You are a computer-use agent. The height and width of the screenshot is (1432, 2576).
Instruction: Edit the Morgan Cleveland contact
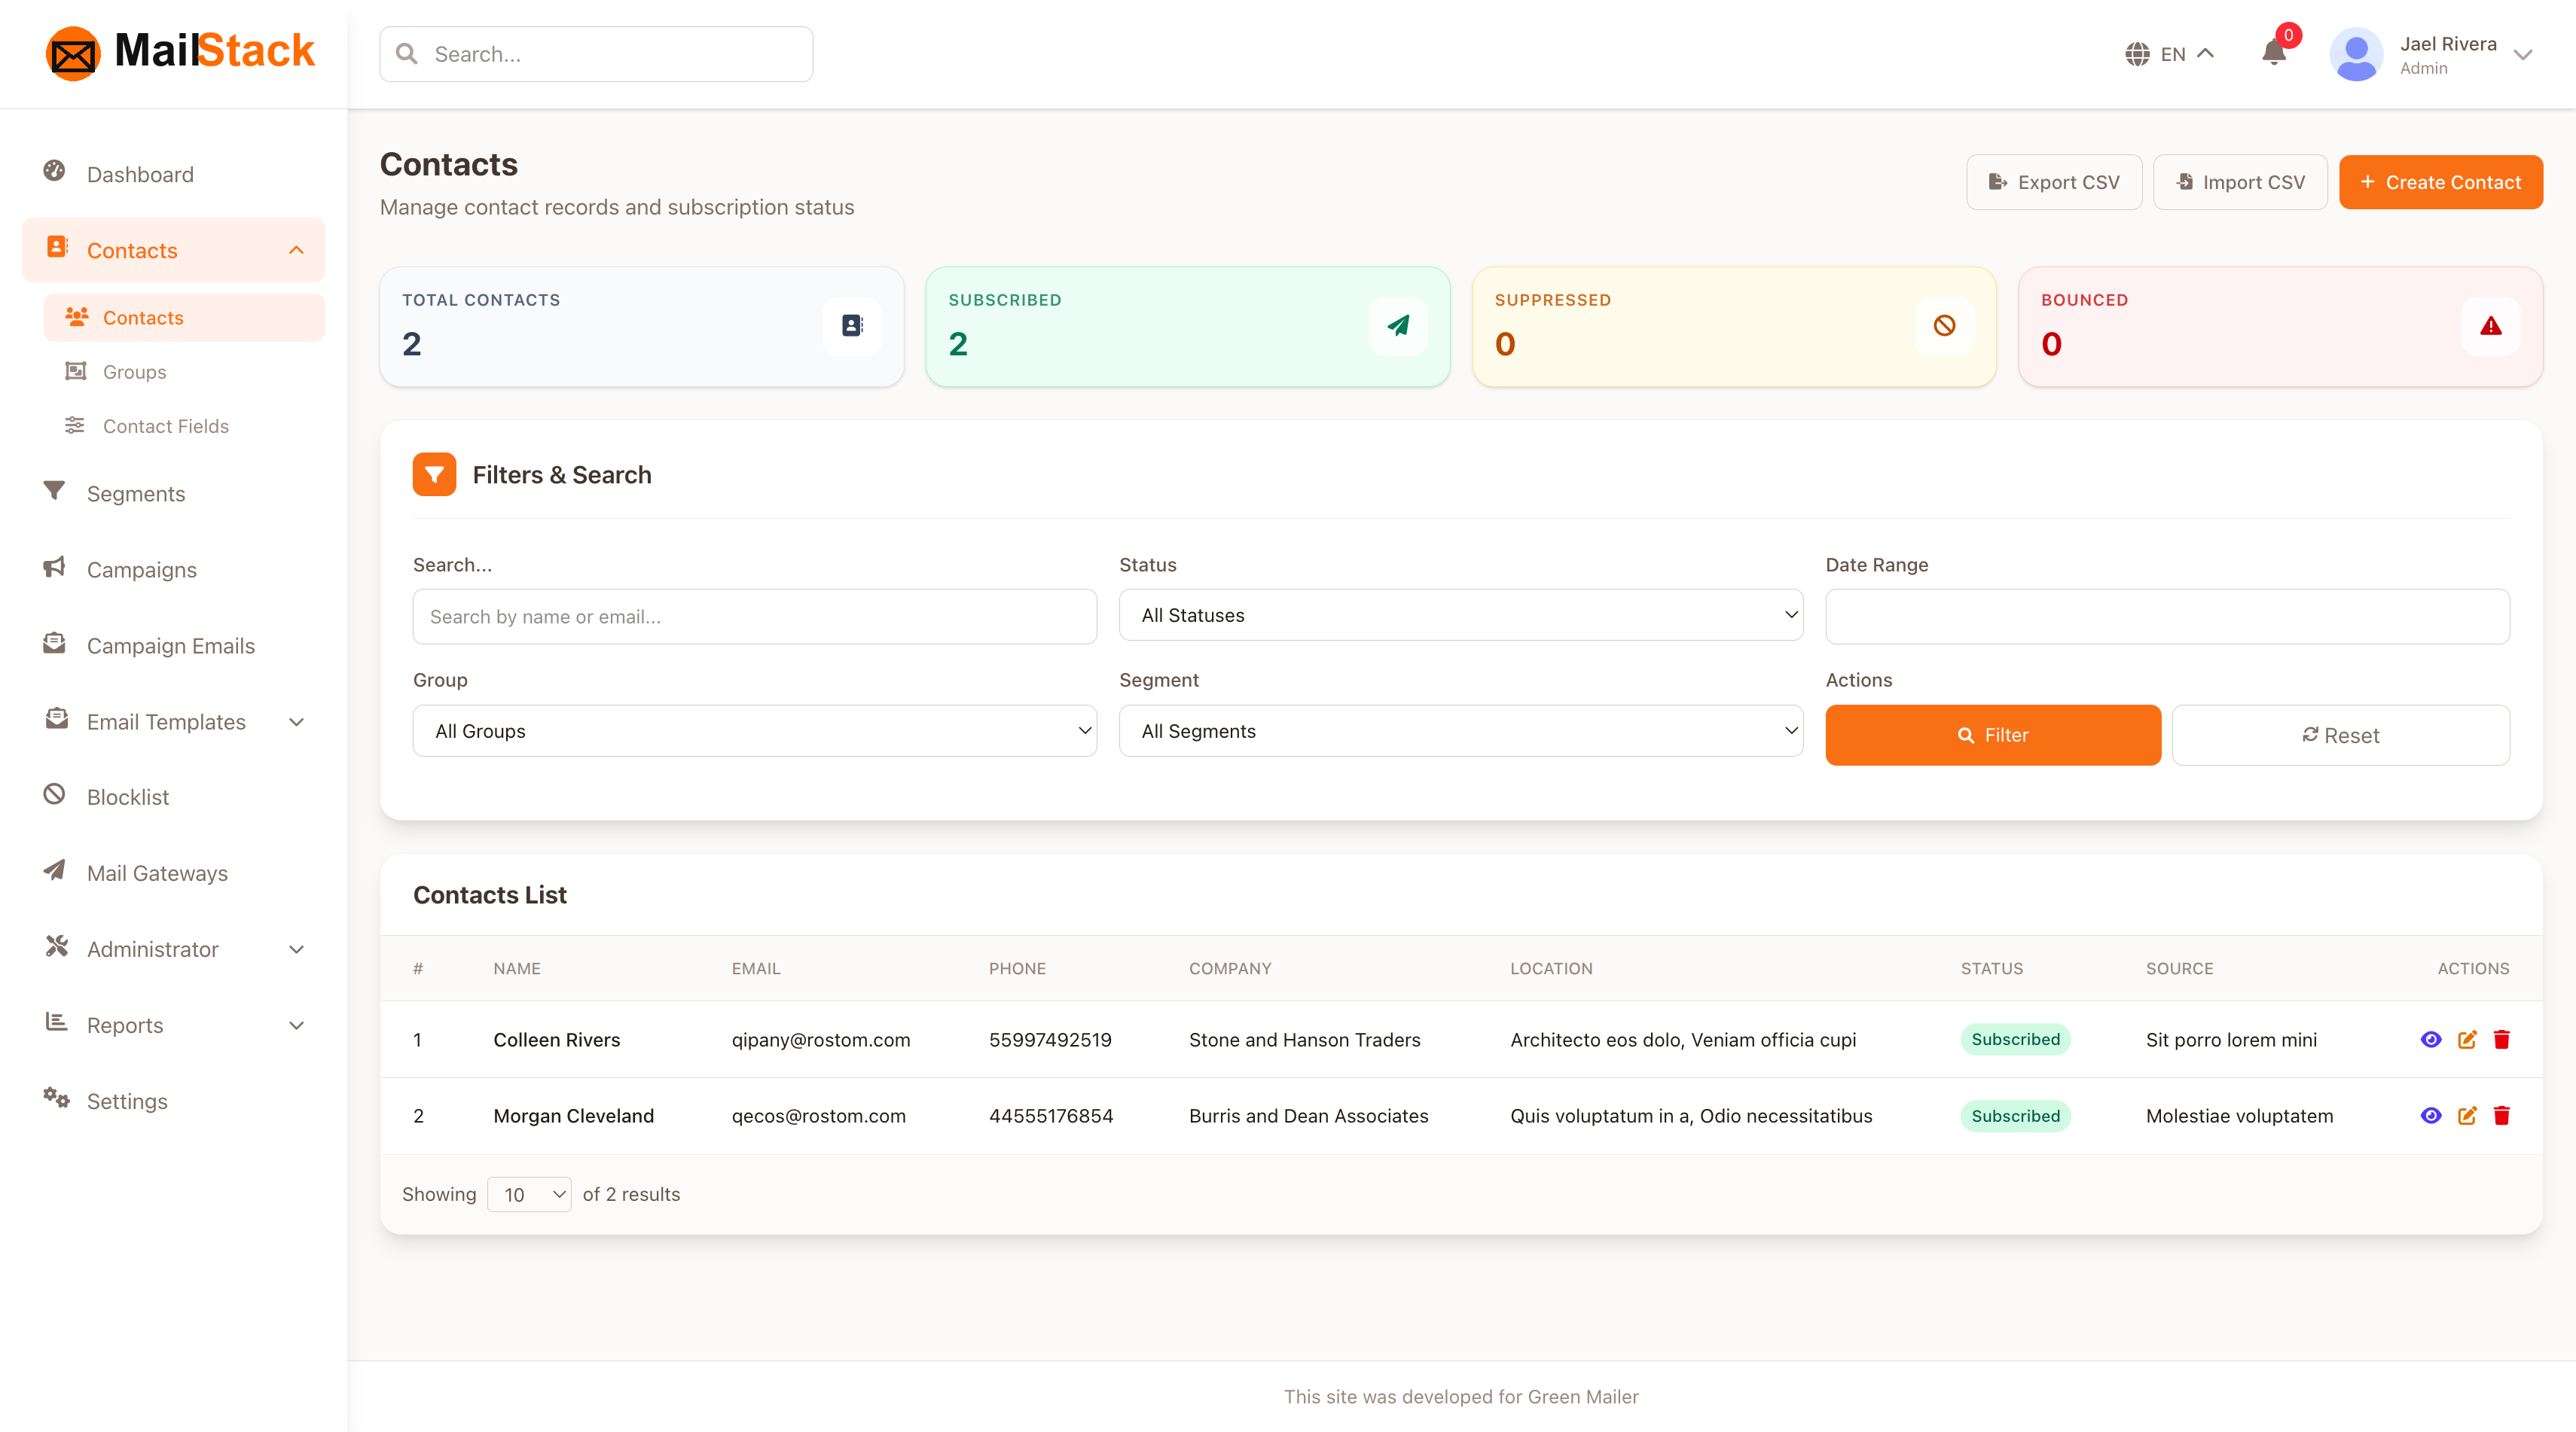coord(2467,1115)
